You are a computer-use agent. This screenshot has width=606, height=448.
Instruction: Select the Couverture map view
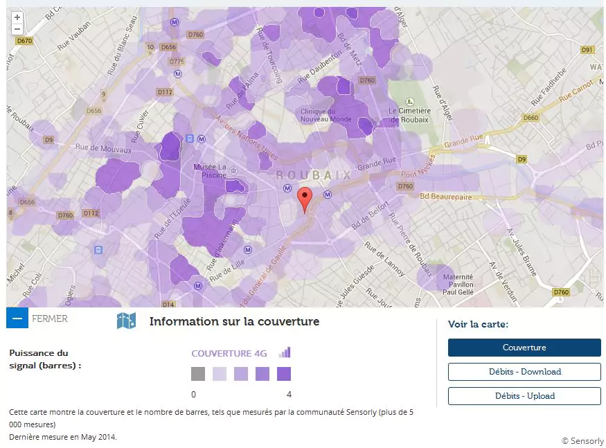(524, 348)
